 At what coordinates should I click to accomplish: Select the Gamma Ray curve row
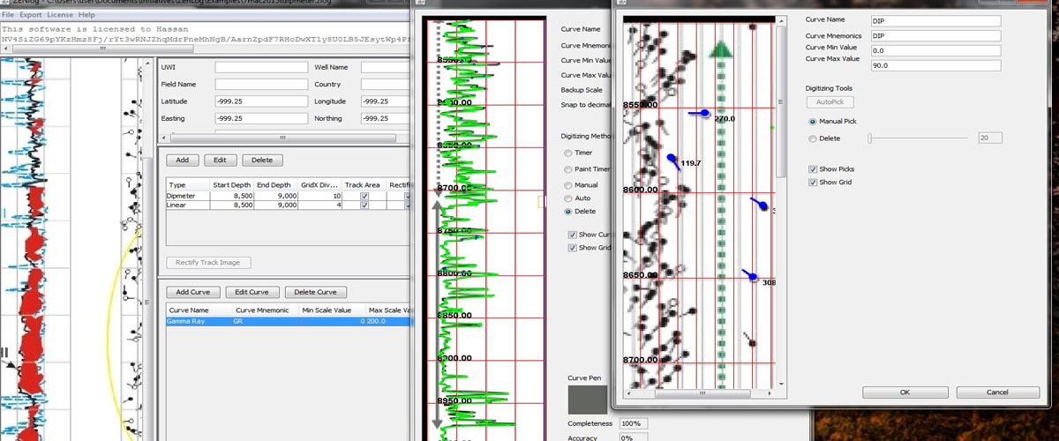[x=289, y=322]
